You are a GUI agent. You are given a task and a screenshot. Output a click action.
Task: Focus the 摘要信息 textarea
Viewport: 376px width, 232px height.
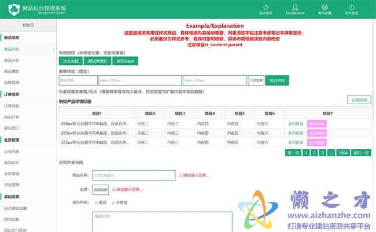[x=163, y=222]
